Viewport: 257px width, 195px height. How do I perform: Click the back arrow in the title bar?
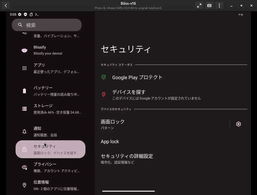pos(6,6)
